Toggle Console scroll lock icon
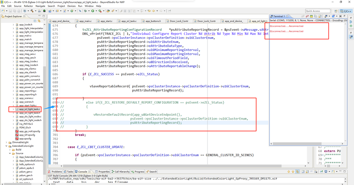 (x=307, y=172)
